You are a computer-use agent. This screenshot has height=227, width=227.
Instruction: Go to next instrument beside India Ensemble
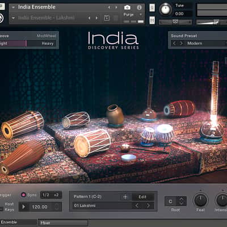tap(116, 7)
